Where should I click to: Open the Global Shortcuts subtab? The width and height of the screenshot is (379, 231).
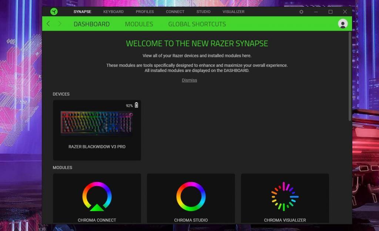click(x=197, y=24)
